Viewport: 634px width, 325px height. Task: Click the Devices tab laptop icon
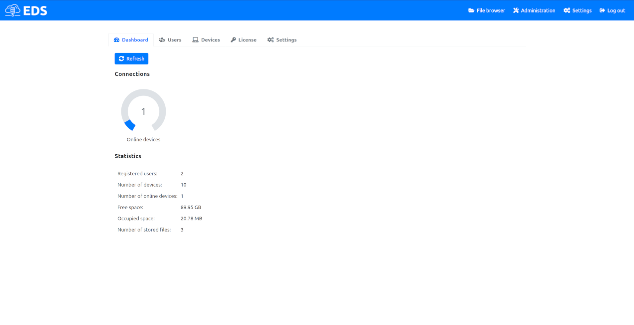[x=196, y=40]
